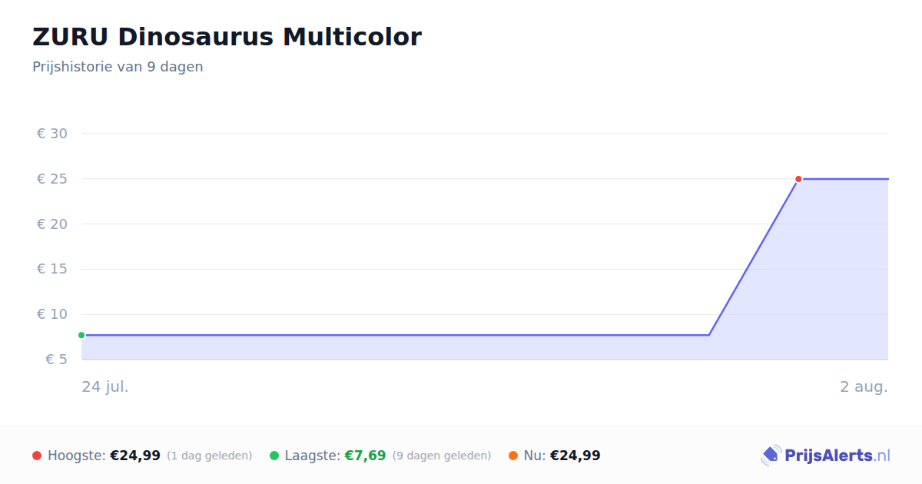Click the € 15 axis label
922x484 pixels.
[x=52, y=269]
